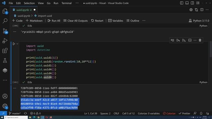This screenshot has width=212, height=119.
Task: Click the Prettier status item
Action: click(185, 113)
